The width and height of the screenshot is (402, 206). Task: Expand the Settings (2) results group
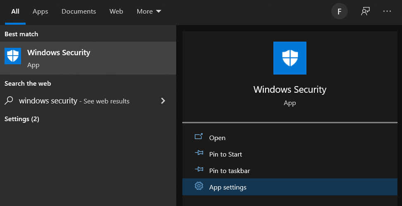tap(22, 119)
